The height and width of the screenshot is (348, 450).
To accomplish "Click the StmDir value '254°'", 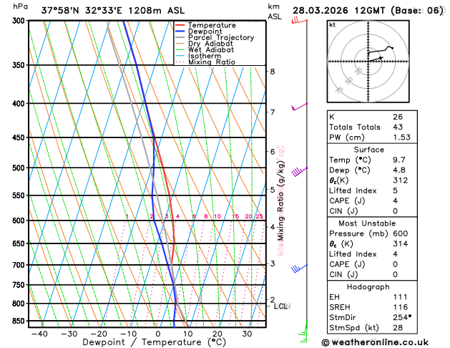I will [402, 317].
